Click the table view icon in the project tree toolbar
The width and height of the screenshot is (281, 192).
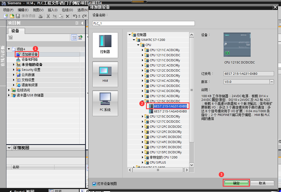(x=74, y=37)
